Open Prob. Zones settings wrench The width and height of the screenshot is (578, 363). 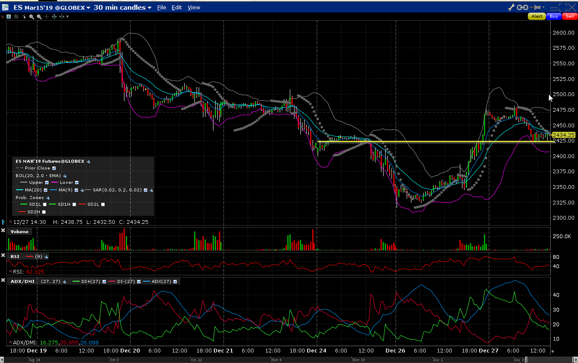(48, 197)
